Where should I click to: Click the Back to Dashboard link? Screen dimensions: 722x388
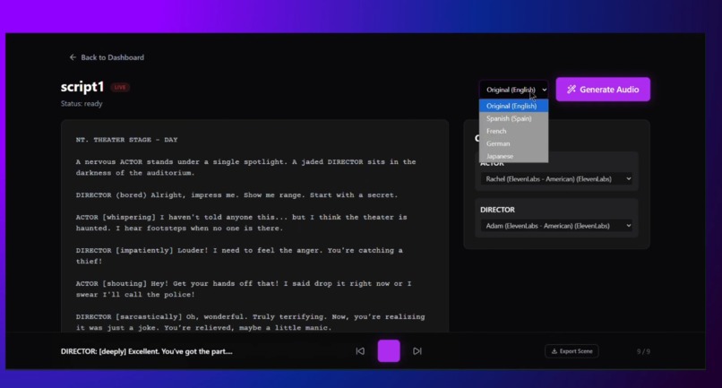click(x=107, y=57)
